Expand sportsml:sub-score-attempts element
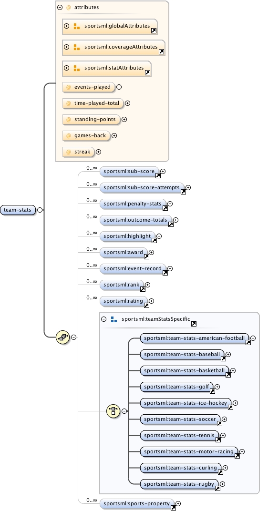The width and height of the screenshot is (268, 511). pos(188,188)
